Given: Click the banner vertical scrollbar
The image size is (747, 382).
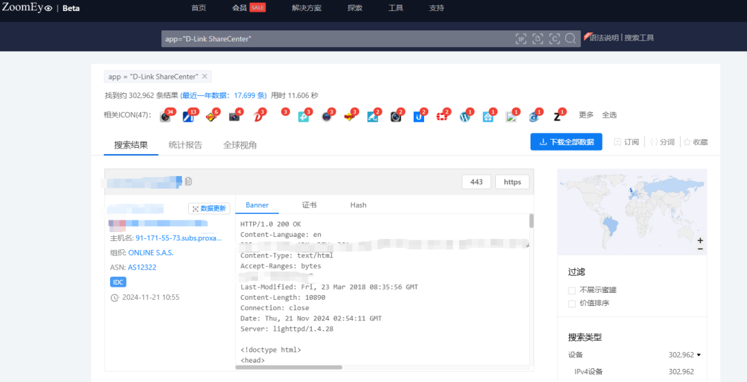Looking at the screenshot, I should tap(531, 221).
